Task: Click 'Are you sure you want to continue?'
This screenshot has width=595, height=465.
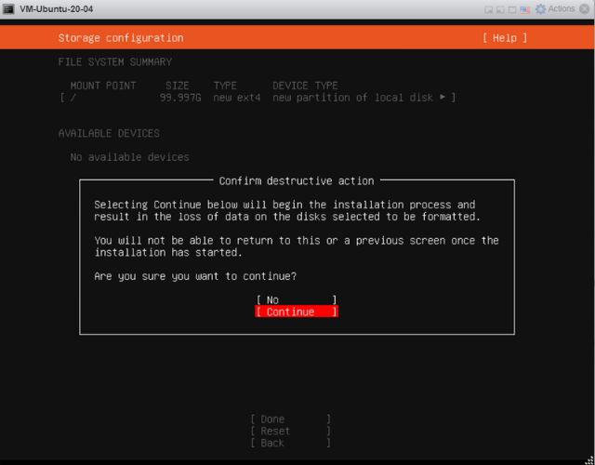Action: [x=195, y=276]
